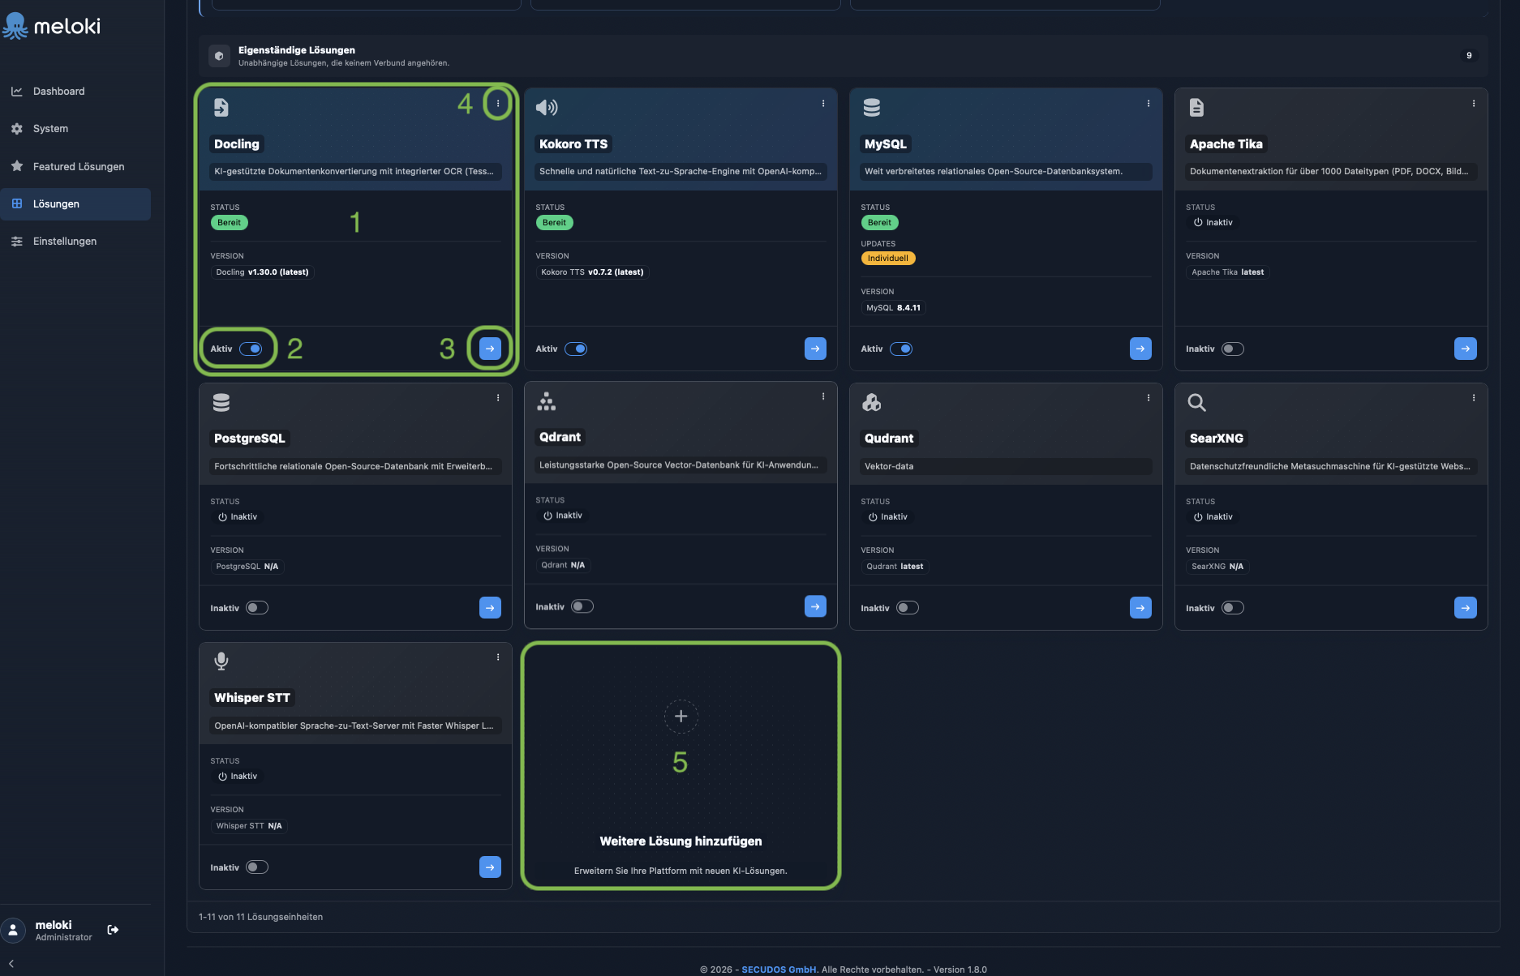1520x976 pixels.
Task: Click the MySQL Individuell updates badge
Action: pyautogui.click(x=888, y=259)
